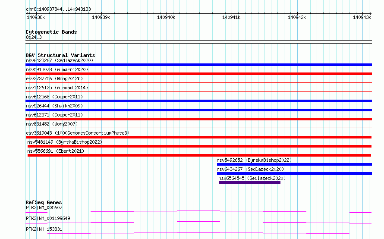Image resolution: width=384 pixels, height=239 pixels.
Task: Click nsv831482 (Wong2007) variant label
Action: click(x=52, y=124)
